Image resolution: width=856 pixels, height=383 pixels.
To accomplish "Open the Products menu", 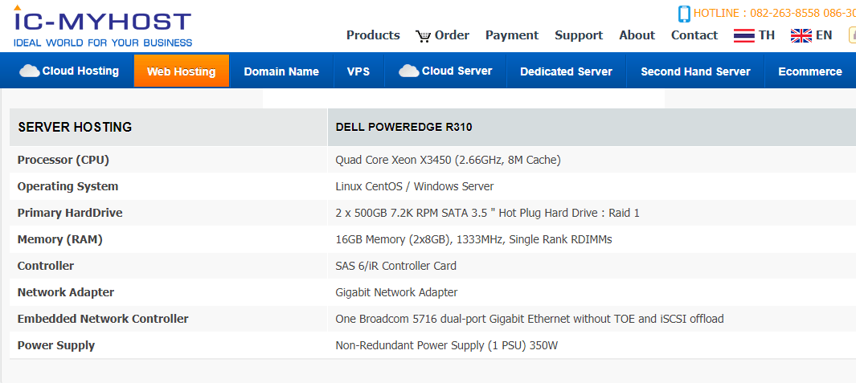I will 373,35.
